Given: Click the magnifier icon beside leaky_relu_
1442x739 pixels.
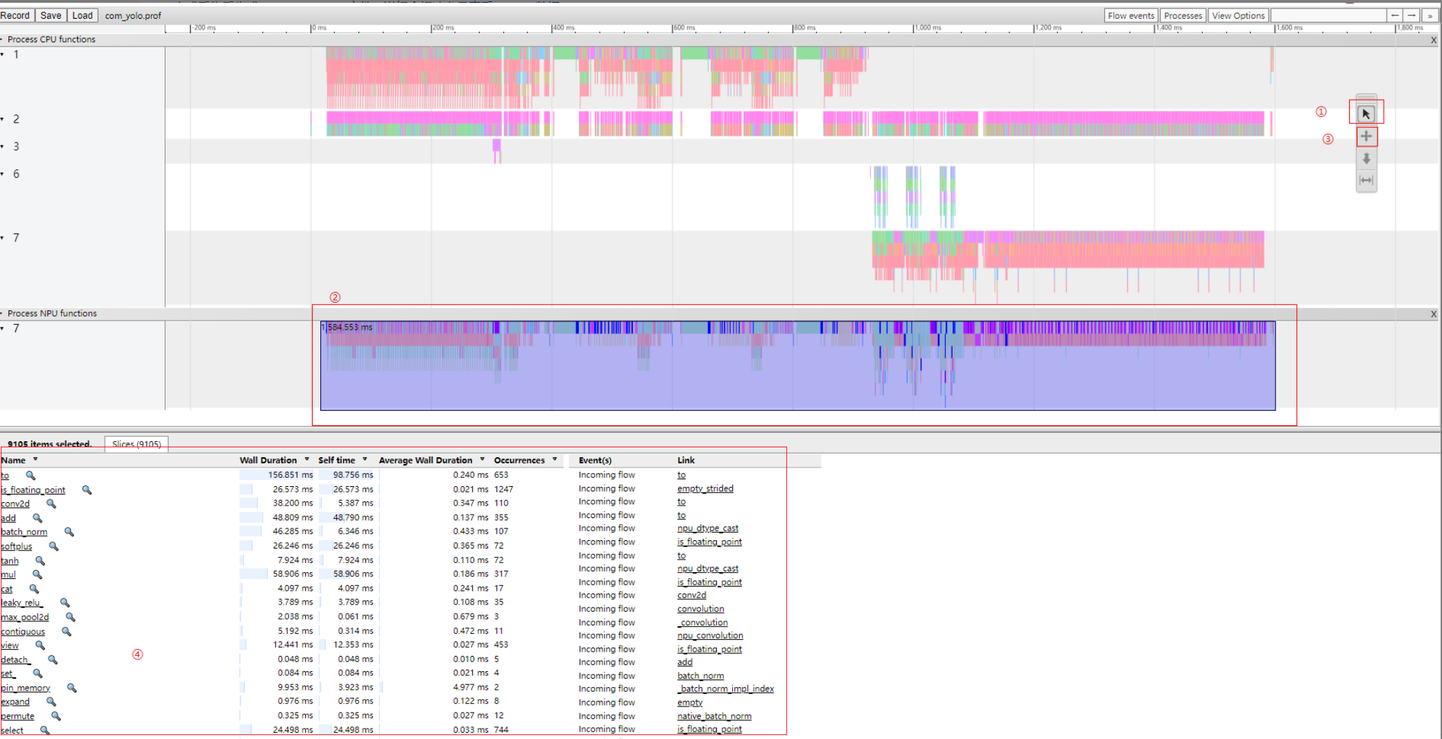Looking at the screenshot, I should point(64,603).
